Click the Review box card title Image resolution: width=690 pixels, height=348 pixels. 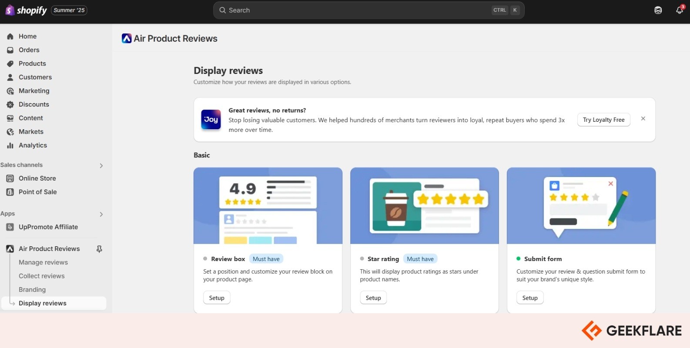tap(228, 259)
